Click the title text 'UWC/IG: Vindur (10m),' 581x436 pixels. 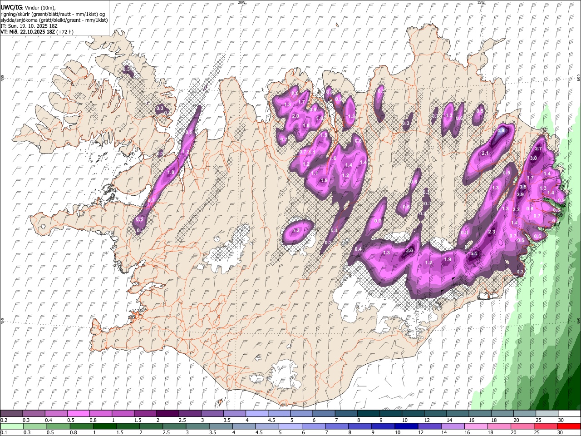click(28, 8)
